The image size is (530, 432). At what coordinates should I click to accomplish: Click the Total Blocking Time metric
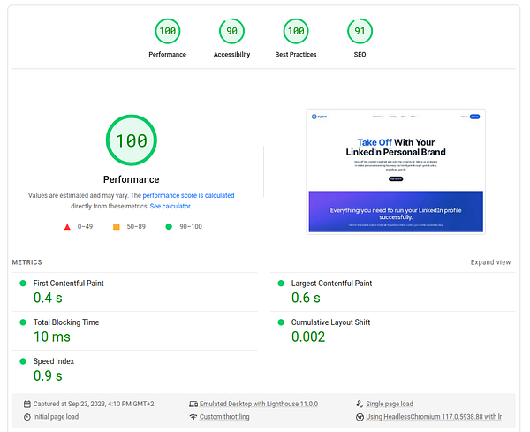click(65, 322)
